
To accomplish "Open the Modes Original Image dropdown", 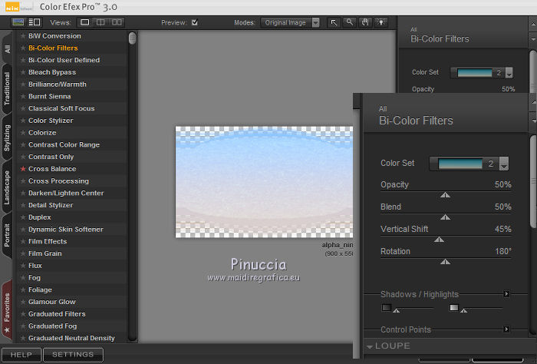I will pos(290,22).
